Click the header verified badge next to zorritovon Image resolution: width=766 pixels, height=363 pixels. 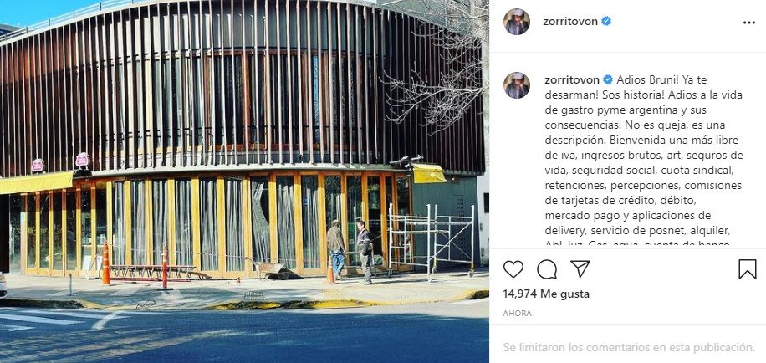[x=606, y=22]
